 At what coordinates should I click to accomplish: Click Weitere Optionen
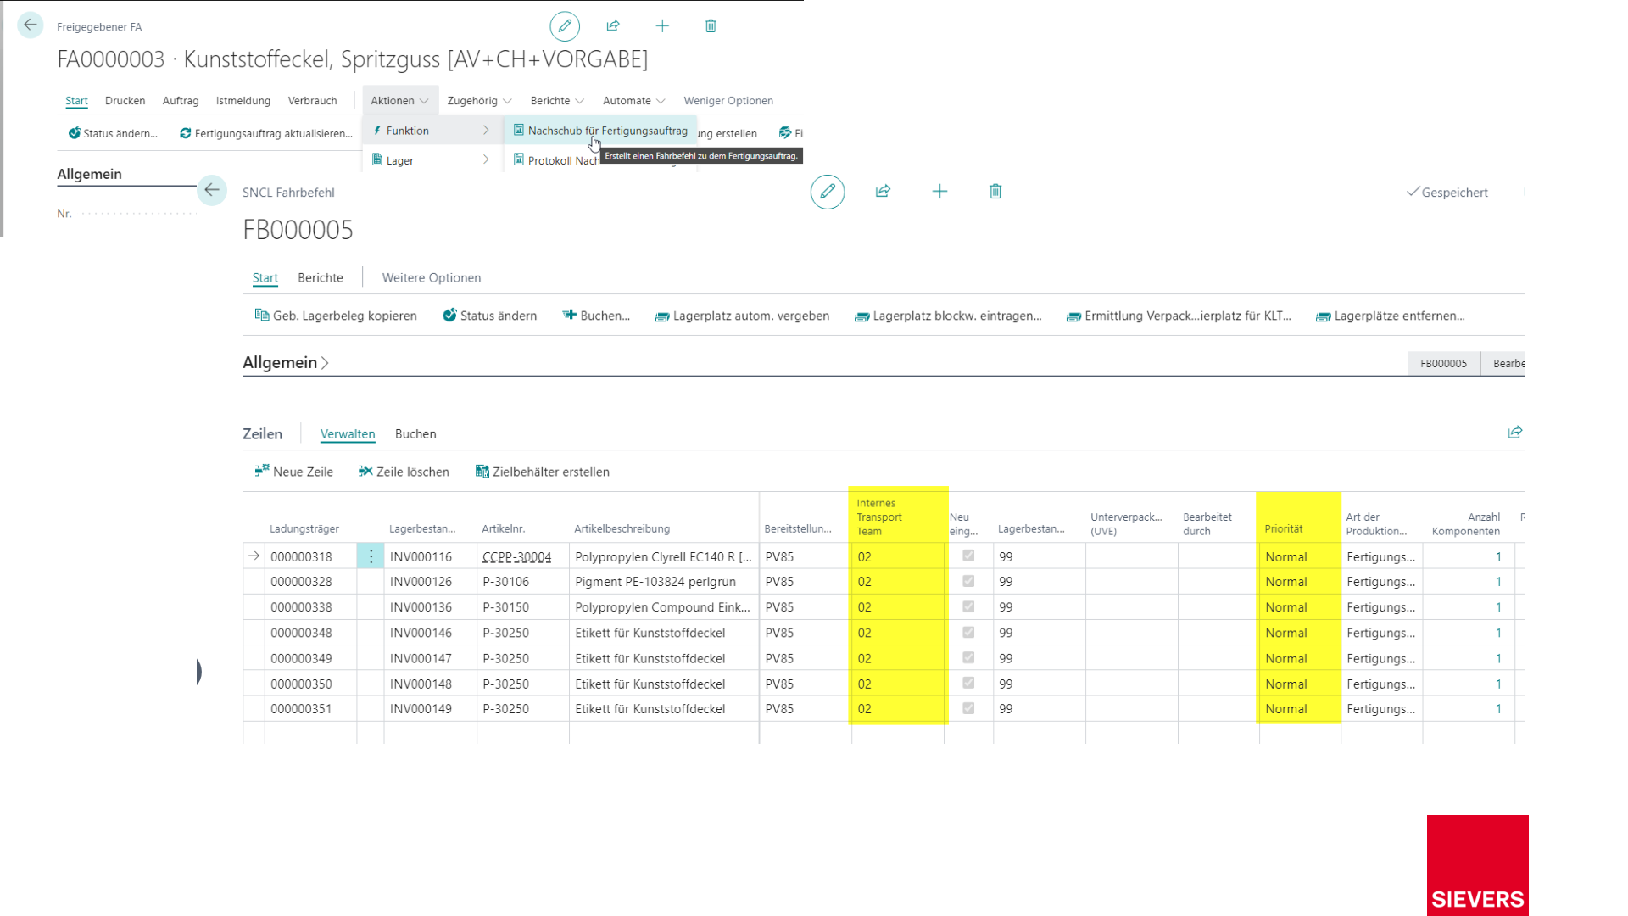[432, 277]
